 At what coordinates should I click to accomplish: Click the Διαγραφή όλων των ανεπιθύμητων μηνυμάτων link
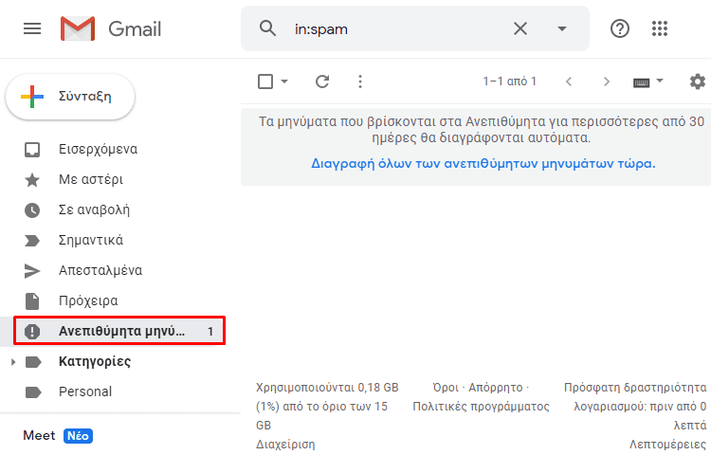(x=483, y=164)
